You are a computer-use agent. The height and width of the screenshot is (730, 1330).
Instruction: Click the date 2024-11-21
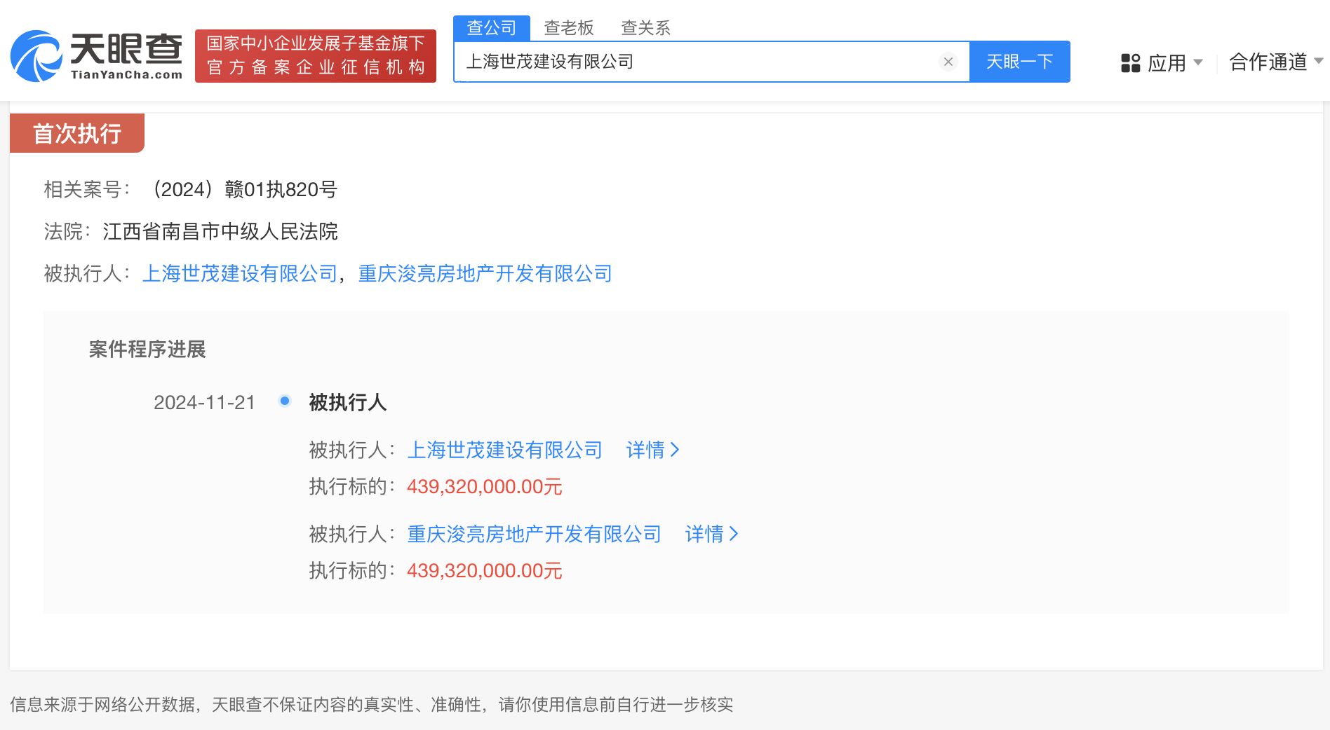pyautogui.click(x=204, y=402)
